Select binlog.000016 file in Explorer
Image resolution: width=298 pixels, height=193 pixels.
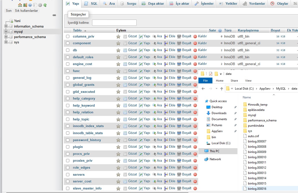tap(257, 189)
